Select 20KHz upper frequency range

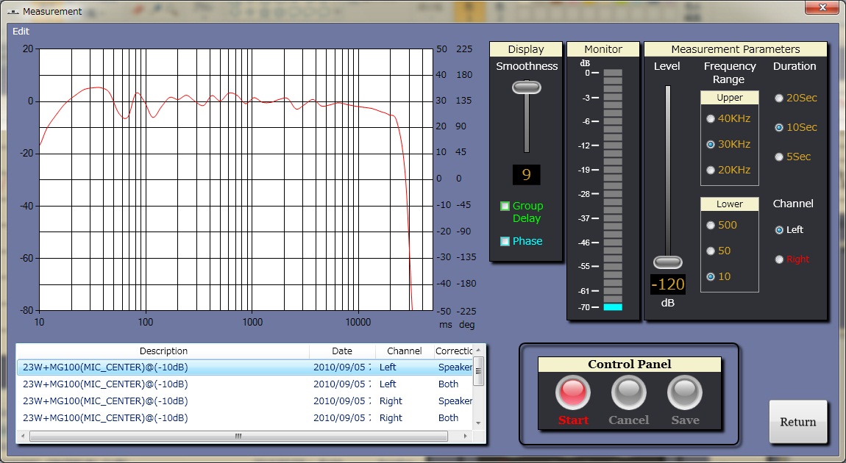pyautogui.click(x=710, y=170)
